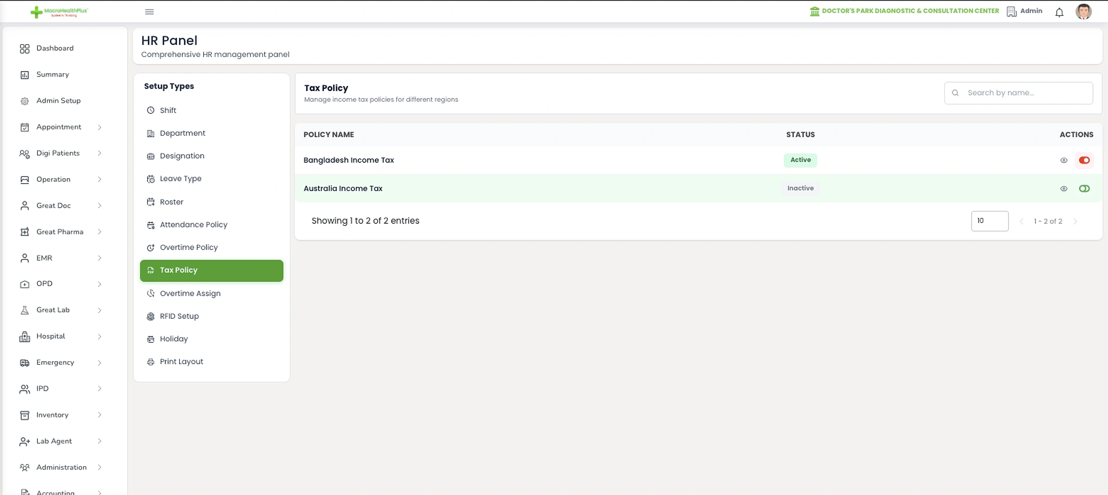Click the STATUS column header
Screen dimensions: 1108x495
[800, 135]
